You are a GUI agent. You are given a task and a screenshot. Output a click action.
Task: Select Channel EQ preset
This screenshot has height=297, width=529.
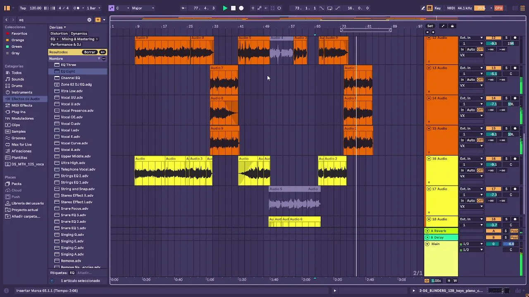tap(70, 78)
